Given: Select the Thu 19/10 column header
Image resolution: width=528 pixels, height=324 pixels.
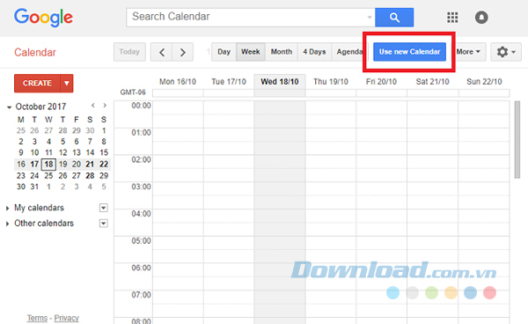Looking at the screenshot, I should [x=331, y=82].
